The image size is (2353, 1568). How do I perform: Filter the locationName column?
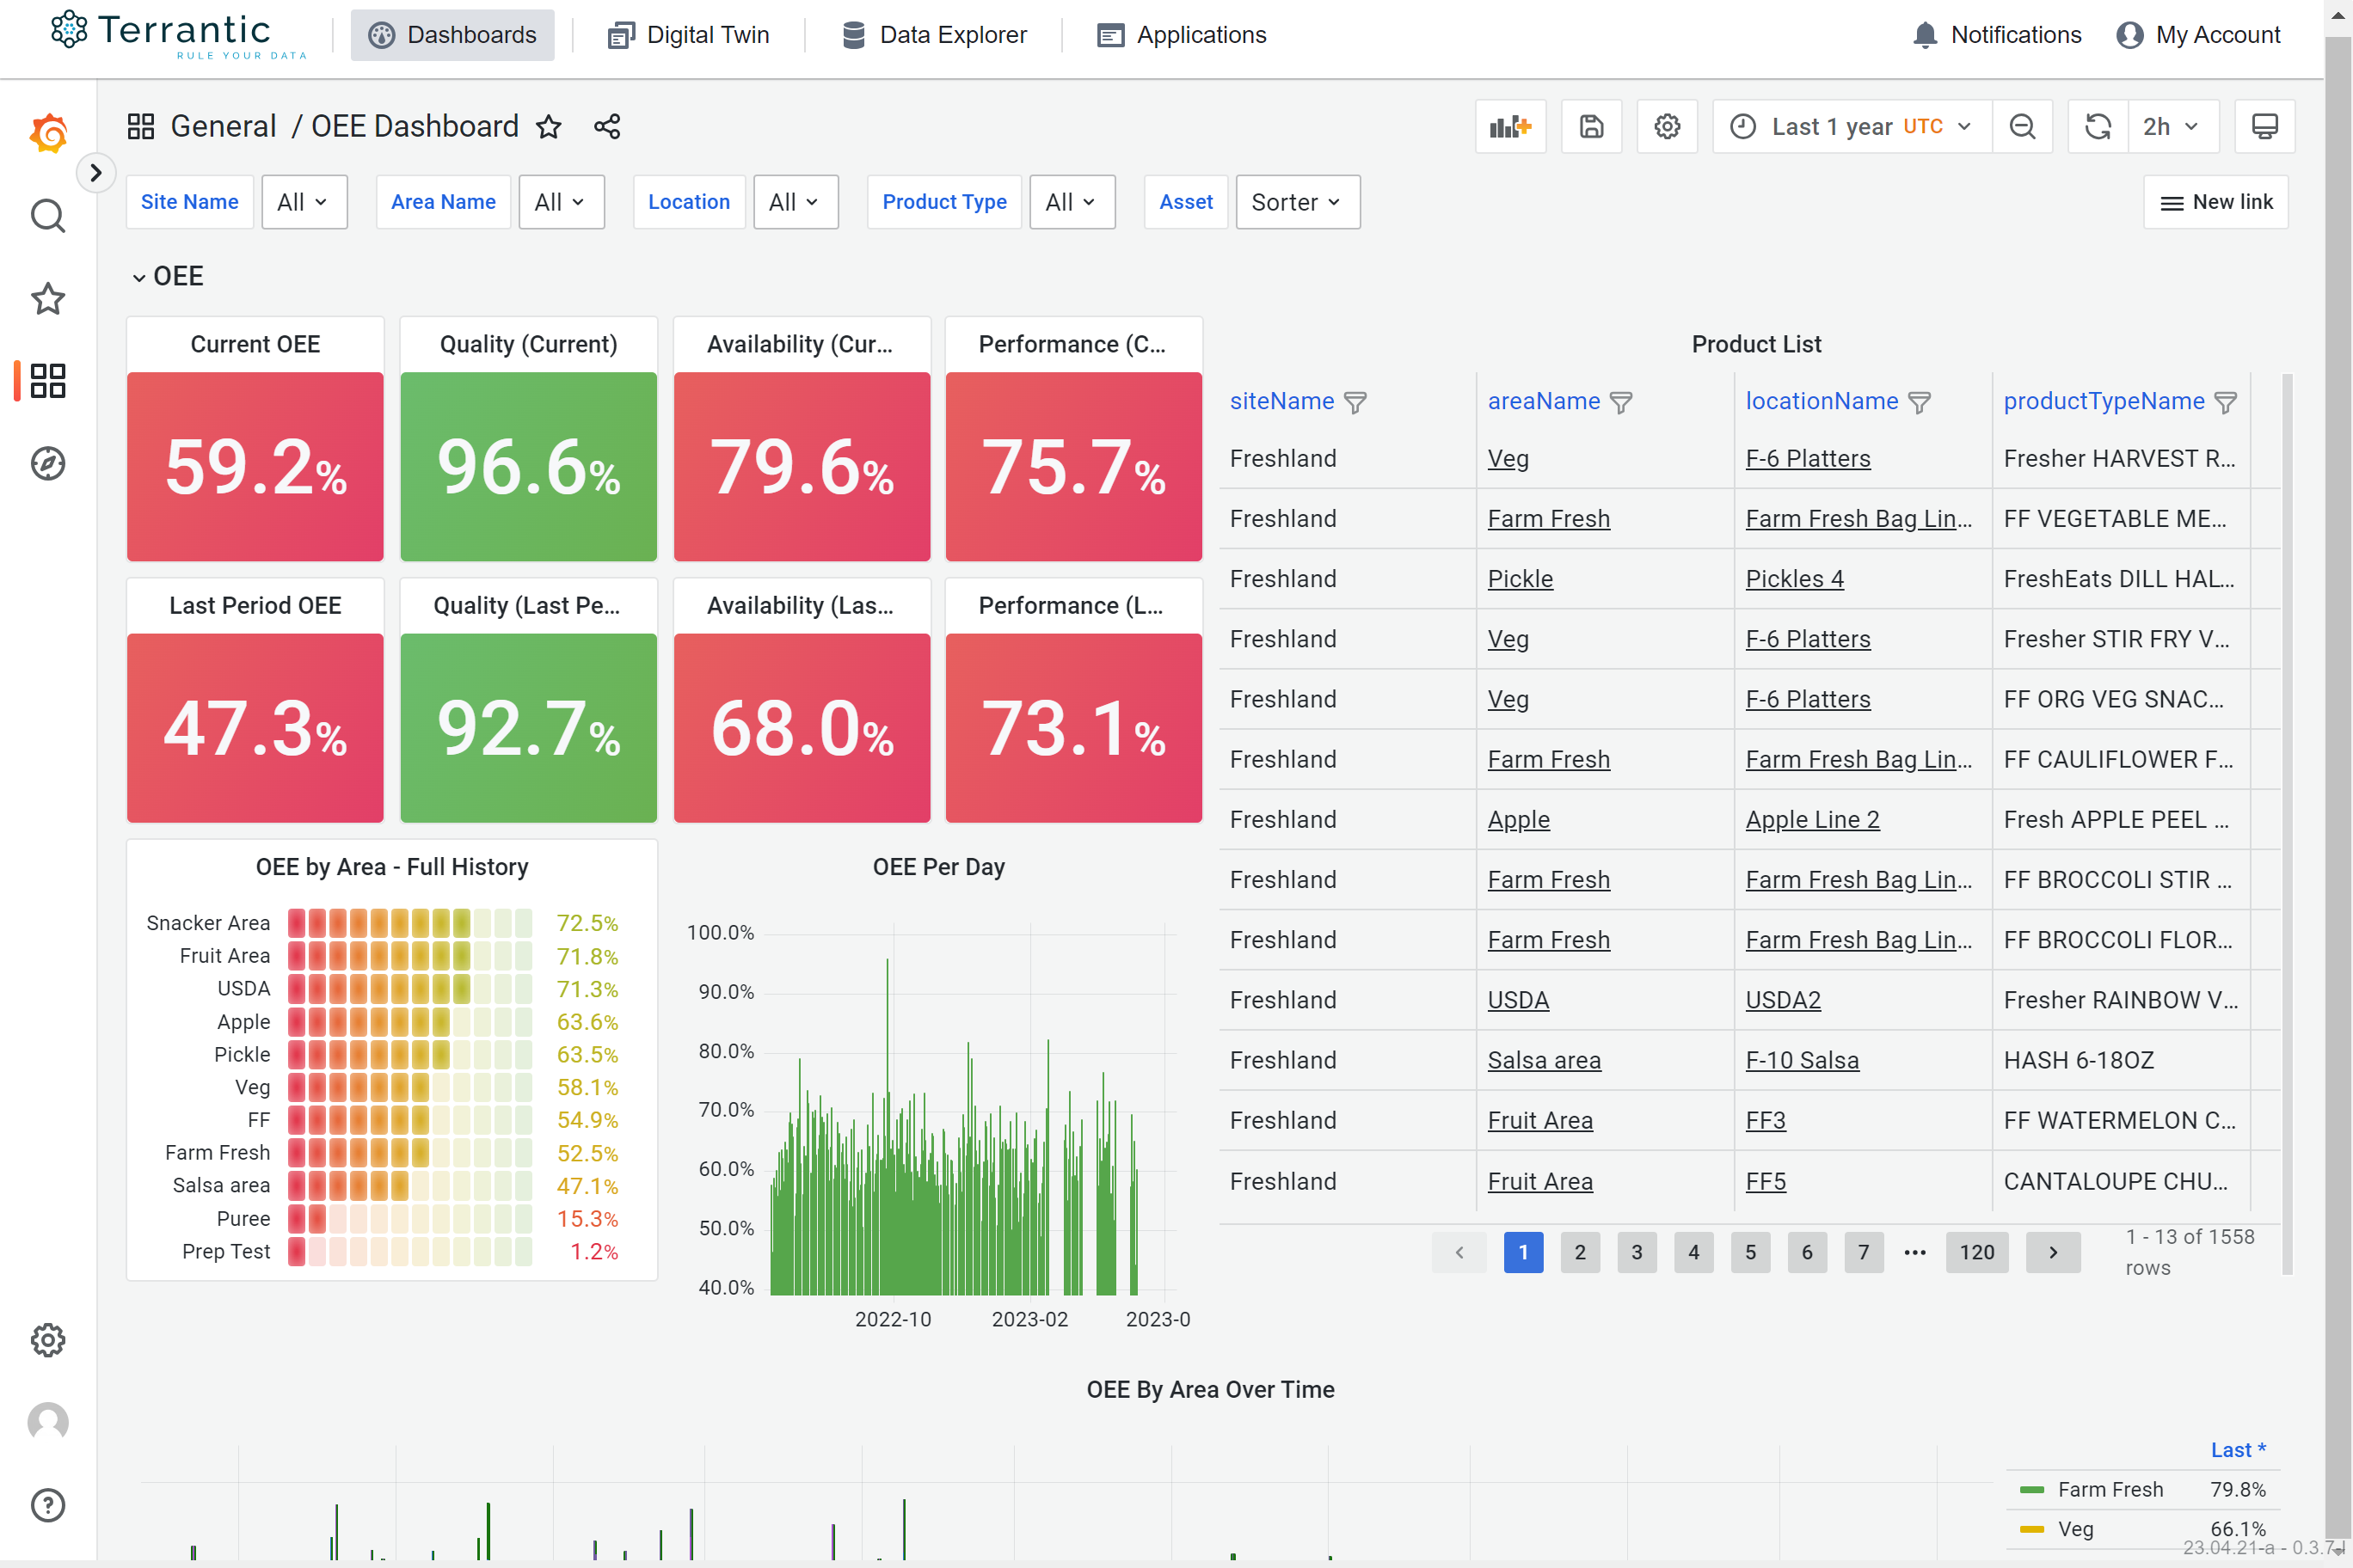point(1919,402)
